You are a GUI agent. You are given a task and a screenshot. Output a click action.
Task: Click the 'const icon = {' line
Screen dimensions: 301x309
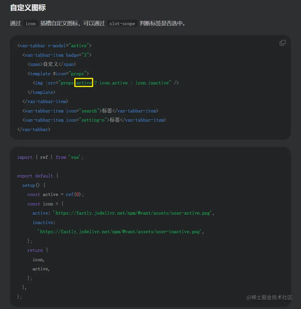(45, 204)
